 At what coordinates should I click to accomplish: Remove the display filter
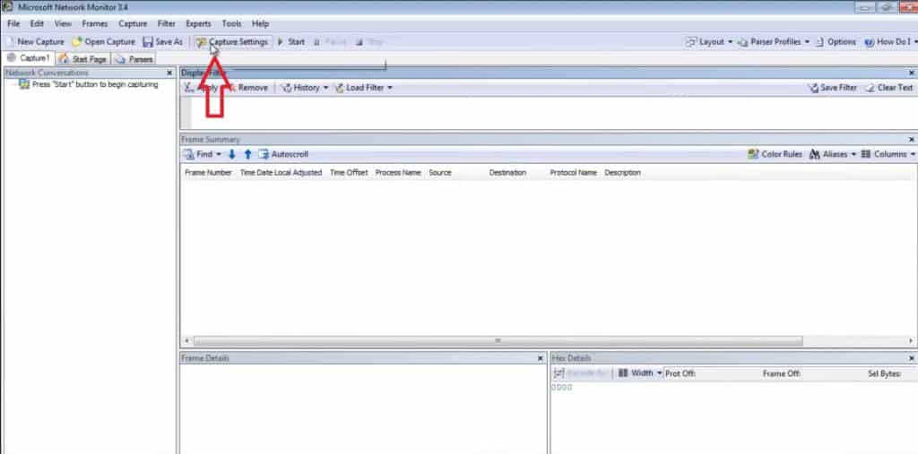(247, 88)
